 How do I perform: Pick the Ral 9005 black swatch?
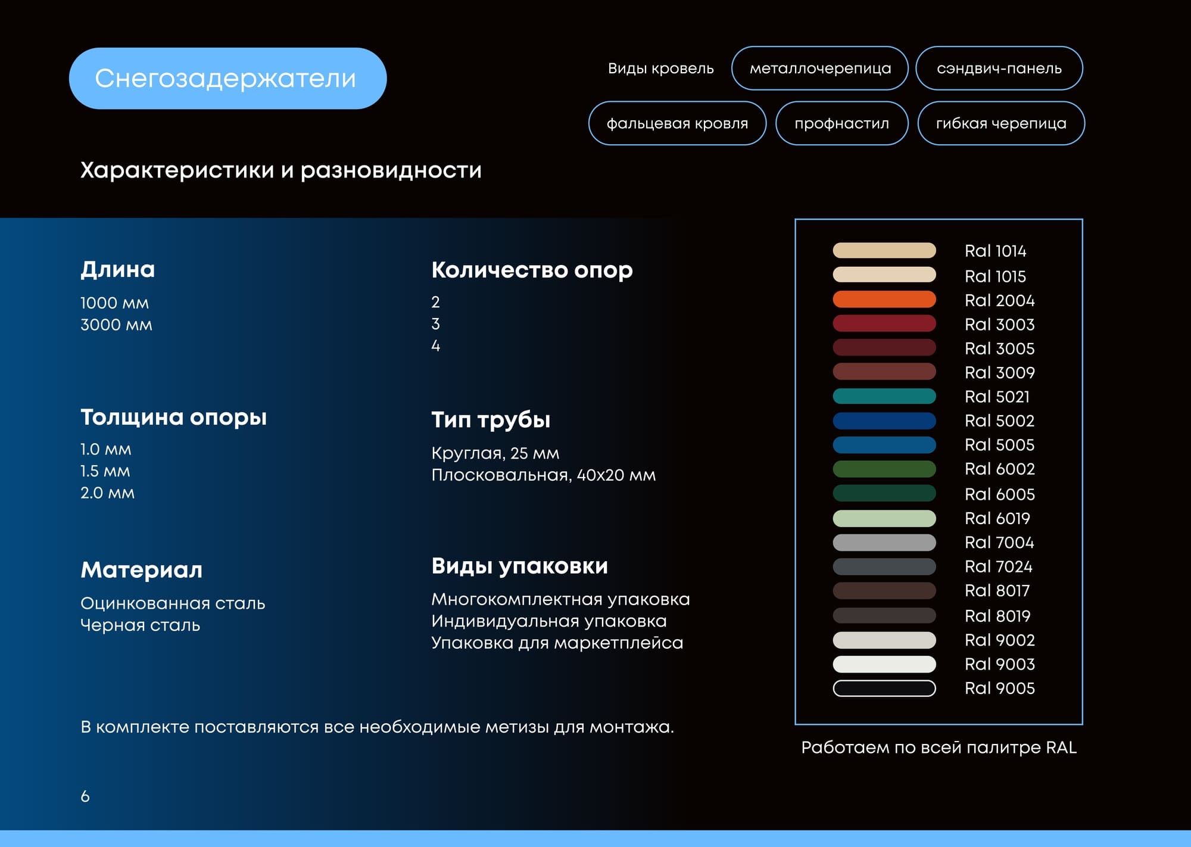(x=884, y=688)
